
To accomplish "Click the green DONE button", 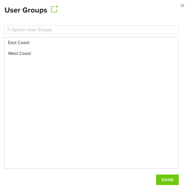I will coord(167,180).
